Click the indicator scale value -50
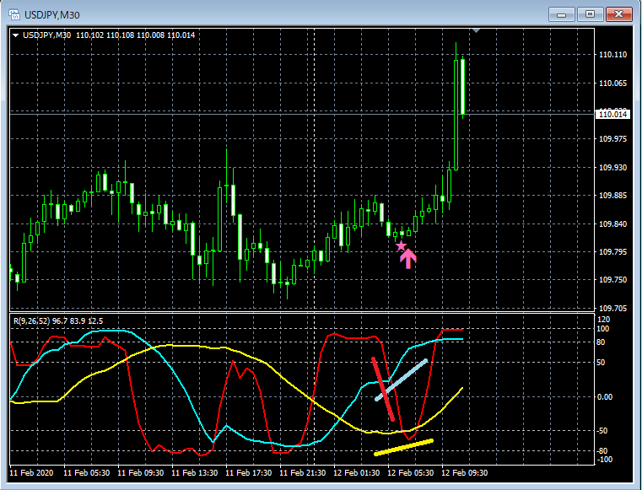642x490 pixels. 602,431
